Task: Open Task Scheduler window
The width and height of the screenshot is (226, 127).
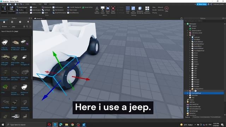Action: click(x=58, y=10)
